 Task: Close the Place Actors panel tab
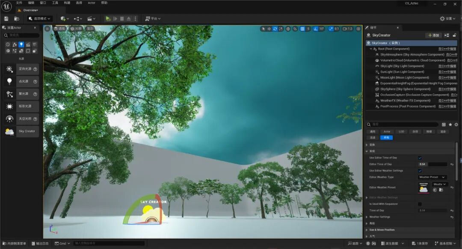pos(35,28)
